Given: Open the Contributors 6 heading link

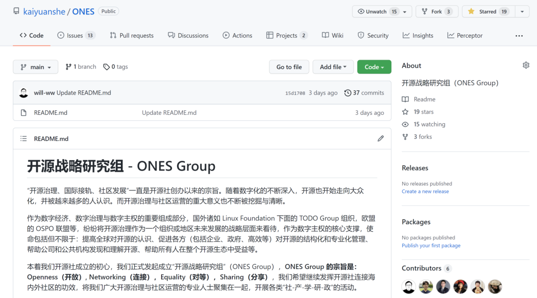Looking at the screenshot, I should (427, 268).
